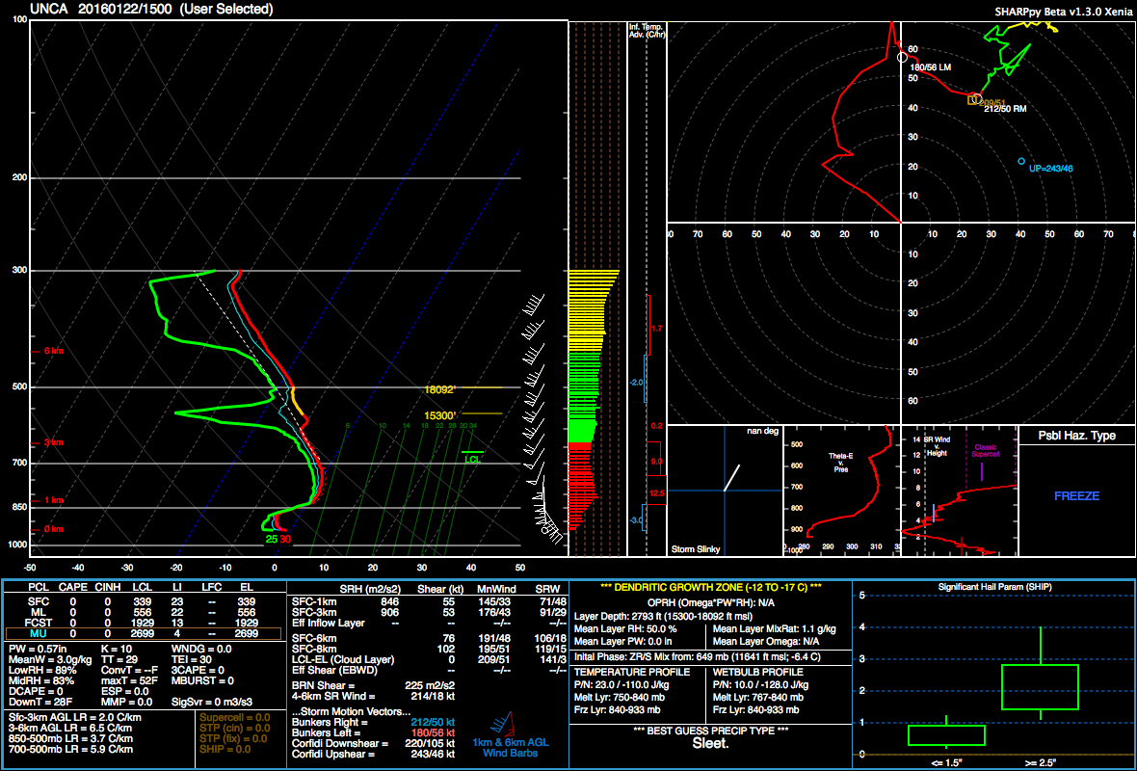The height and width of the screenshot is (771, 1137).
Task: Click the 'Supercell = 0.0' parameter
Action: (x=233, y=717)
